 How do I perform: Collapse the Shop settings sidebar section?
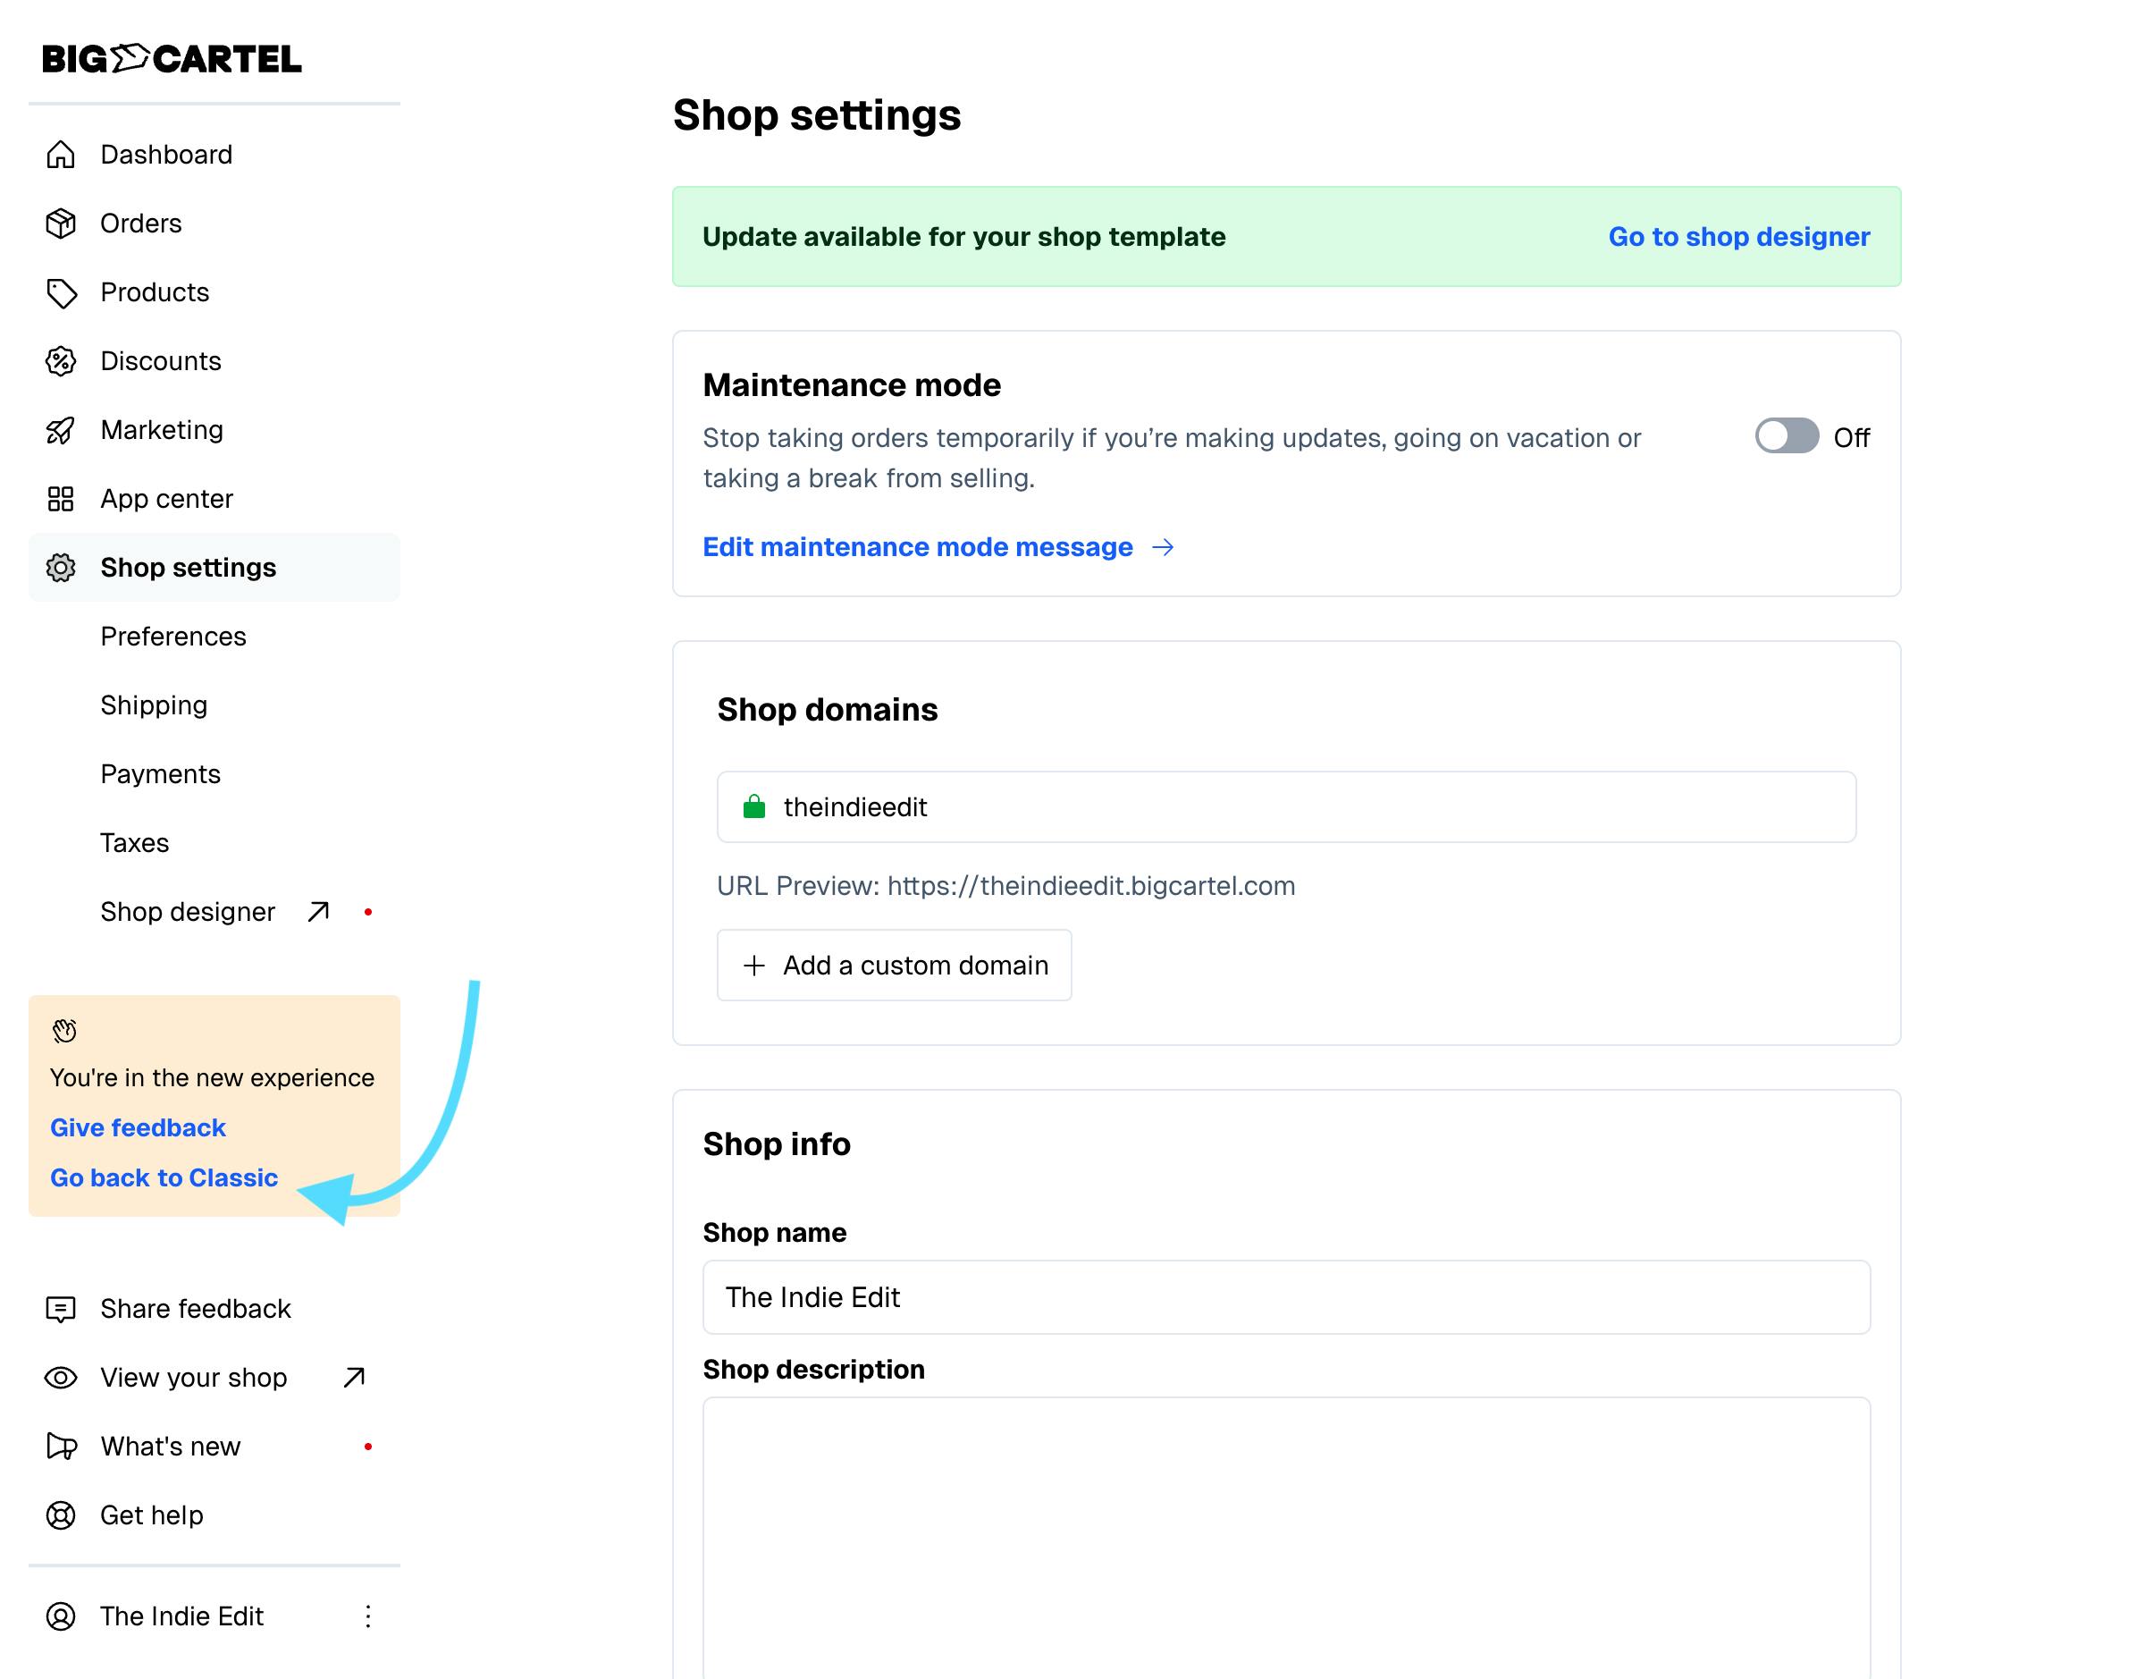point(188,567)
